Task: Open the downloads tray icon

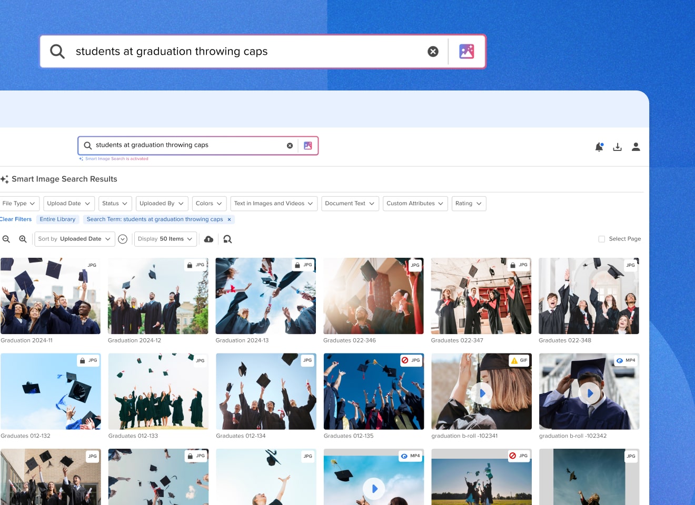Action: coord(618,147)
